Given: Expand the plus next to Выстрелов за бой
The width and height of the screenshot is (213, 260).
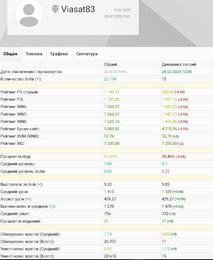Looking at the screenshot, I should click(39, 184).
